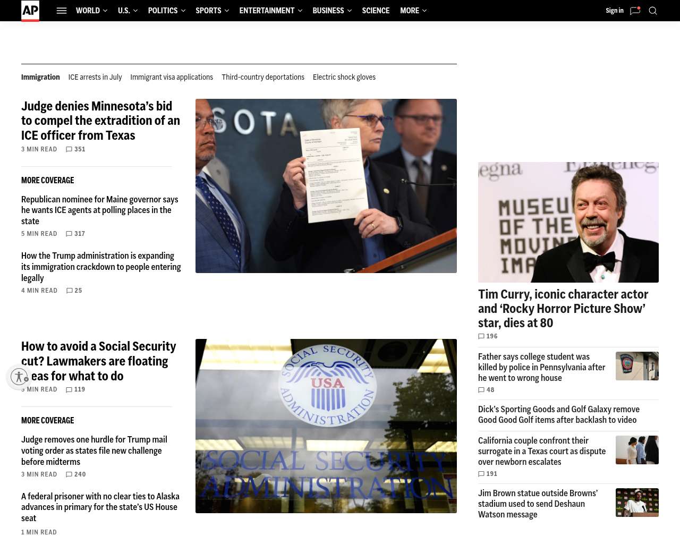Screen dimensions: 680x544
Task: Click the Social Security Administration seal photo
Action: point(326,426)
